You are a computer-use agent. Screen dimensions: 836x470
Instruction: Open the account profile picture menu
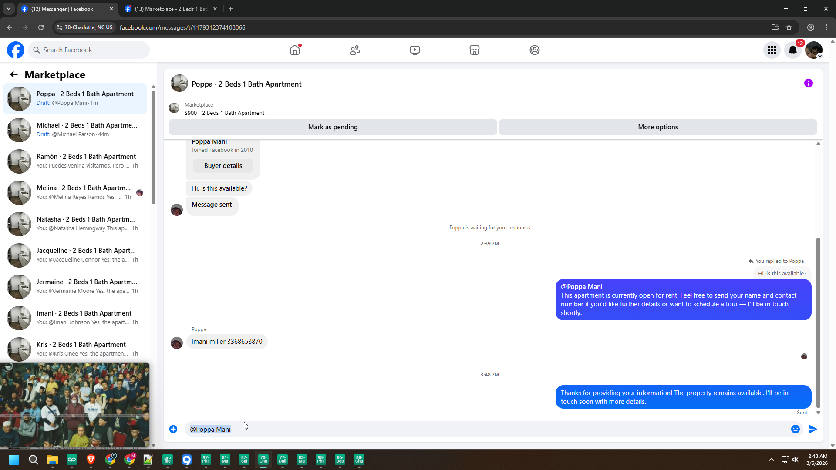click(x=814, y=50)
